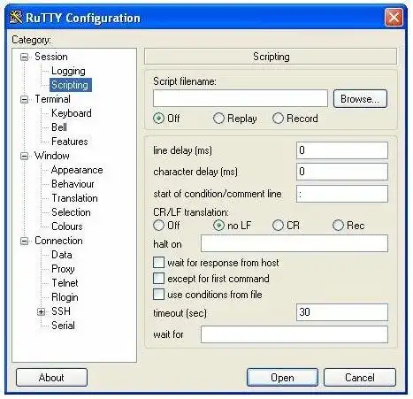Click Browse... to choose a script file
Screen dimensions: 413x399
[x=360, y=99]
